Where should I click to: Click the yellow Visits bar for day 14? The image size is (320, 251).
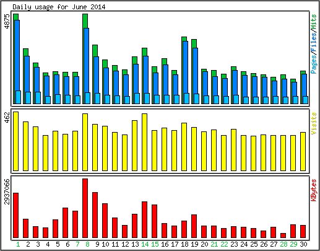(144, 142)
